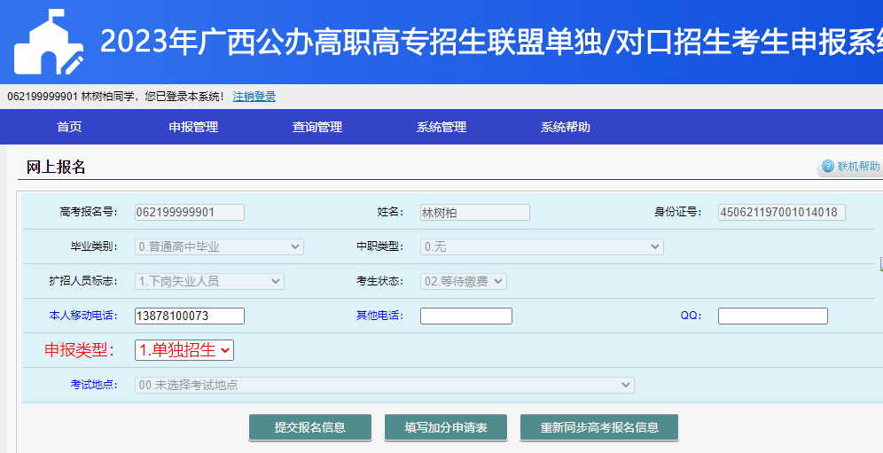Click the QQ input field

click(772, 316)
